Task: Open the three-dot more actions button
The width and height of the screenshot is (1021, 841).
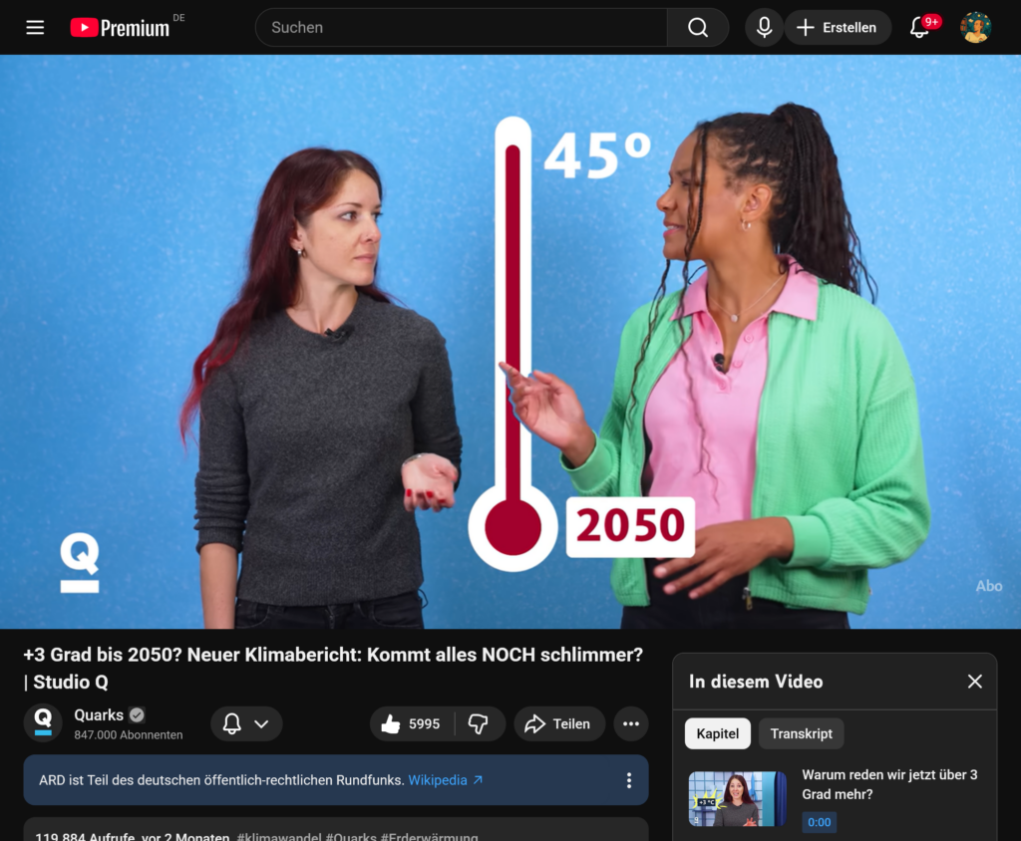Action: [631, 724]
